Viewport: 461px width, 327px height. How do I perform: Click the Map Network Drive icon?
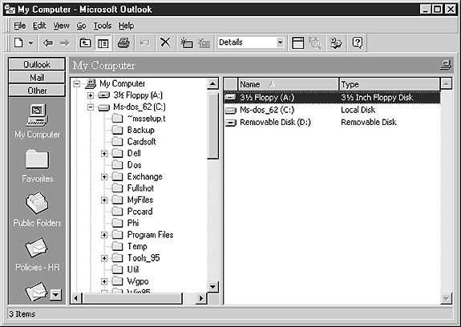(186, 43)
